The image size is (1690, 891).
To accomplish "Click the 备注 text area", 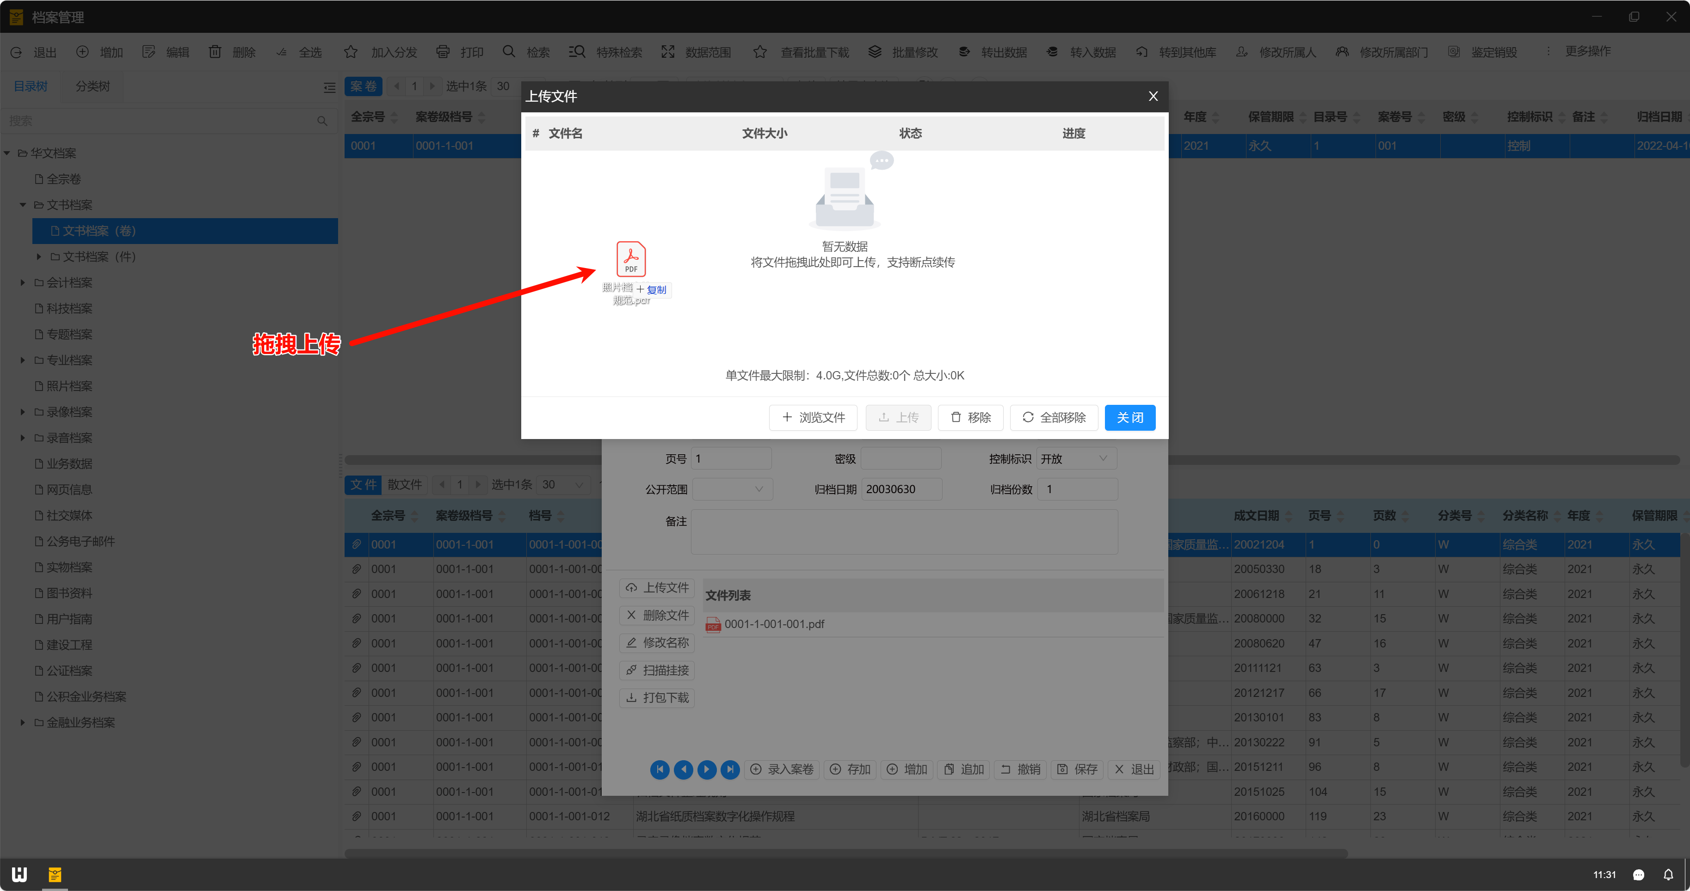I will click(903, 532).
